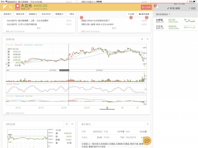The image size is (198, 148).
Task: Click the 2017/12/13 crosshair date marker
Action: coord(64,70)
